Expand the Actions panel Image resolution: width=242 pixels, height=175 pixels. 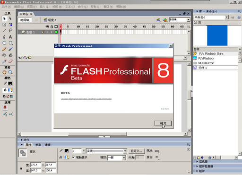tap(22, 140)
